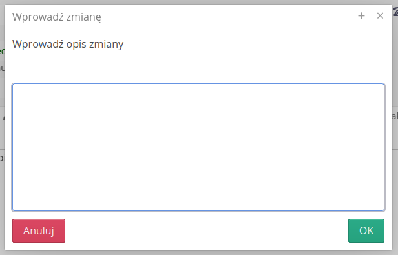Click the Wprowadź opis zmiany label
398x255 pixels.
[68, 44]
